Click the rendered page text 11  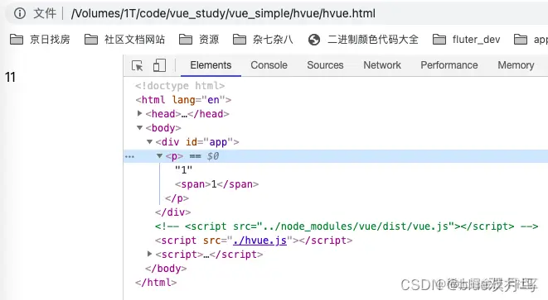[10, 77]
